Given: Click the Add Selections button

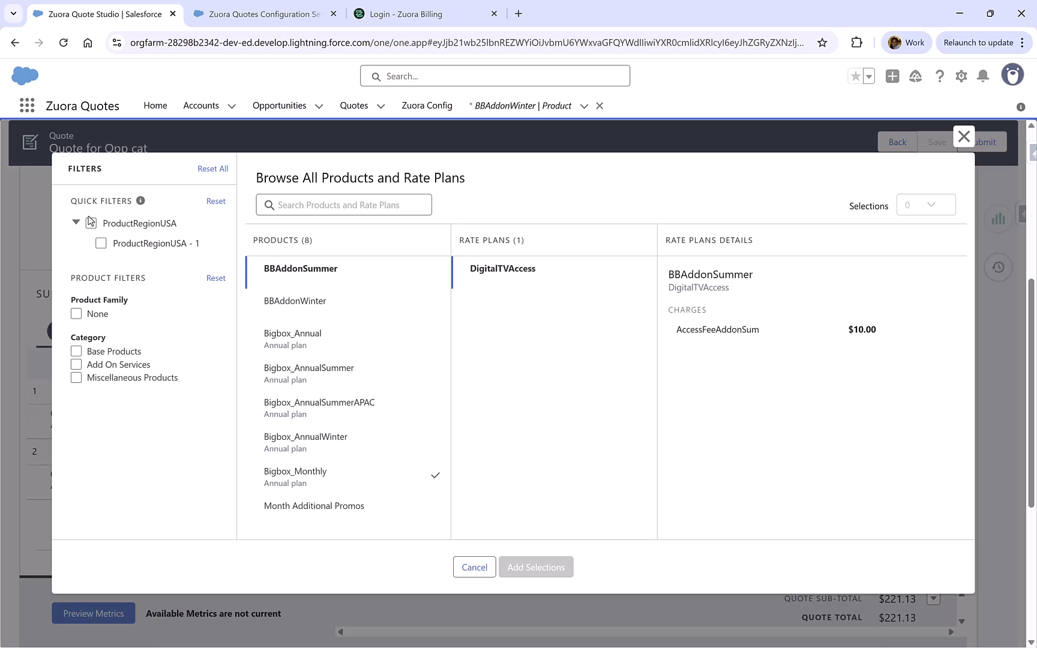Looking at the screenshot, I should [535, 566].
